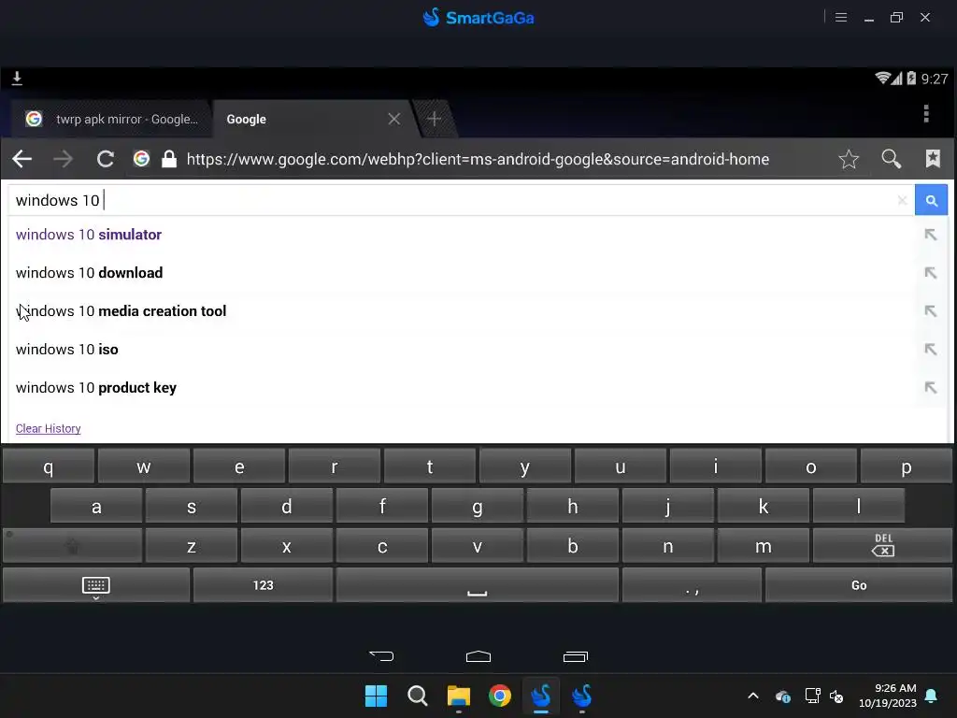957x718 pixels.
Task: Tap the l key on keyboard
Action: 859,506
